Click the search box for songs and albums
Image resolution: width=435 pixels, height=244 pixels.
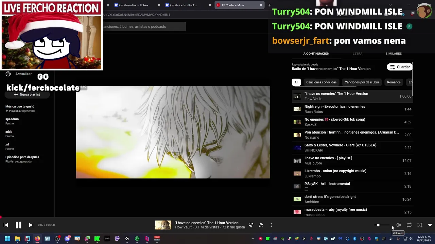click(x=144, y=26)
